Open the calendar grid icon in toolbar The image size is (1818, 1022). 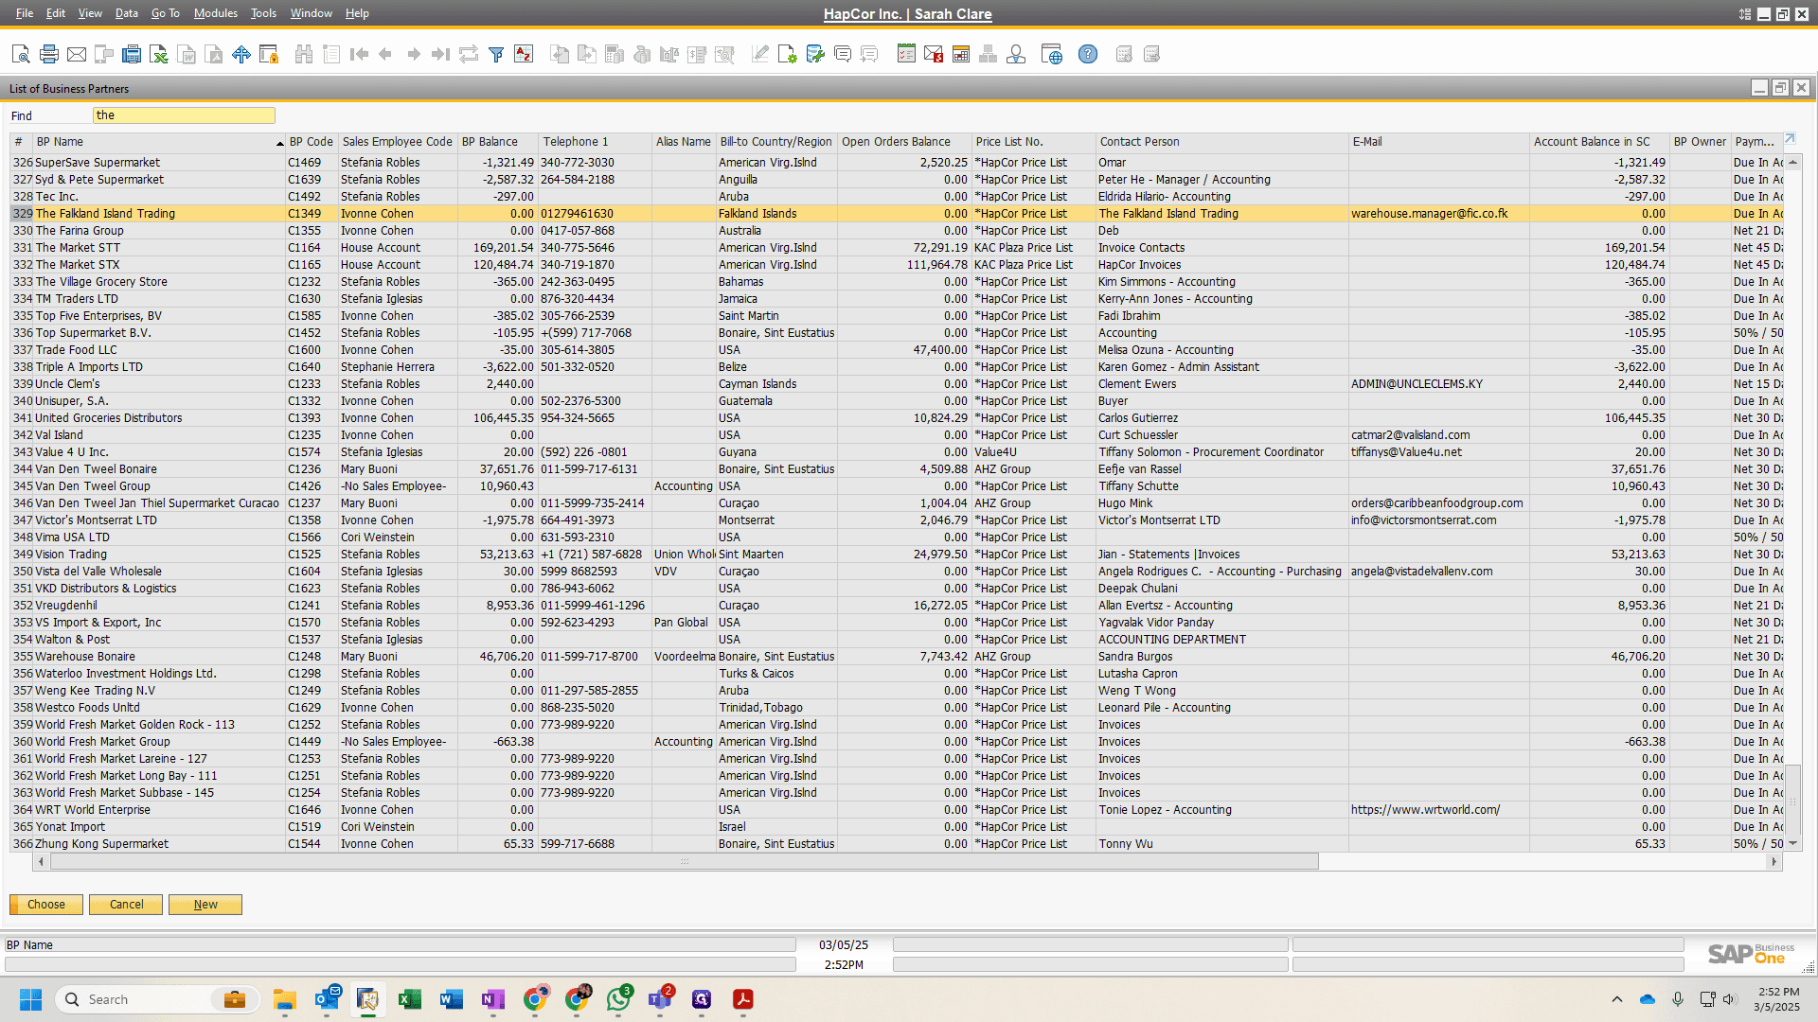[x=961, y=54]
